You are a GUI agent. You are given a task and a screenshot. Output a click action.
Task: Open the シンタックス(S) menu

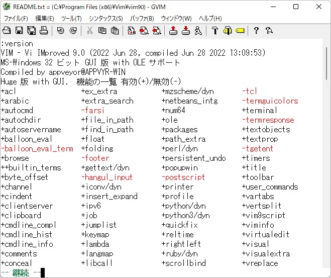pyautogui.click(x=106, y=19)
